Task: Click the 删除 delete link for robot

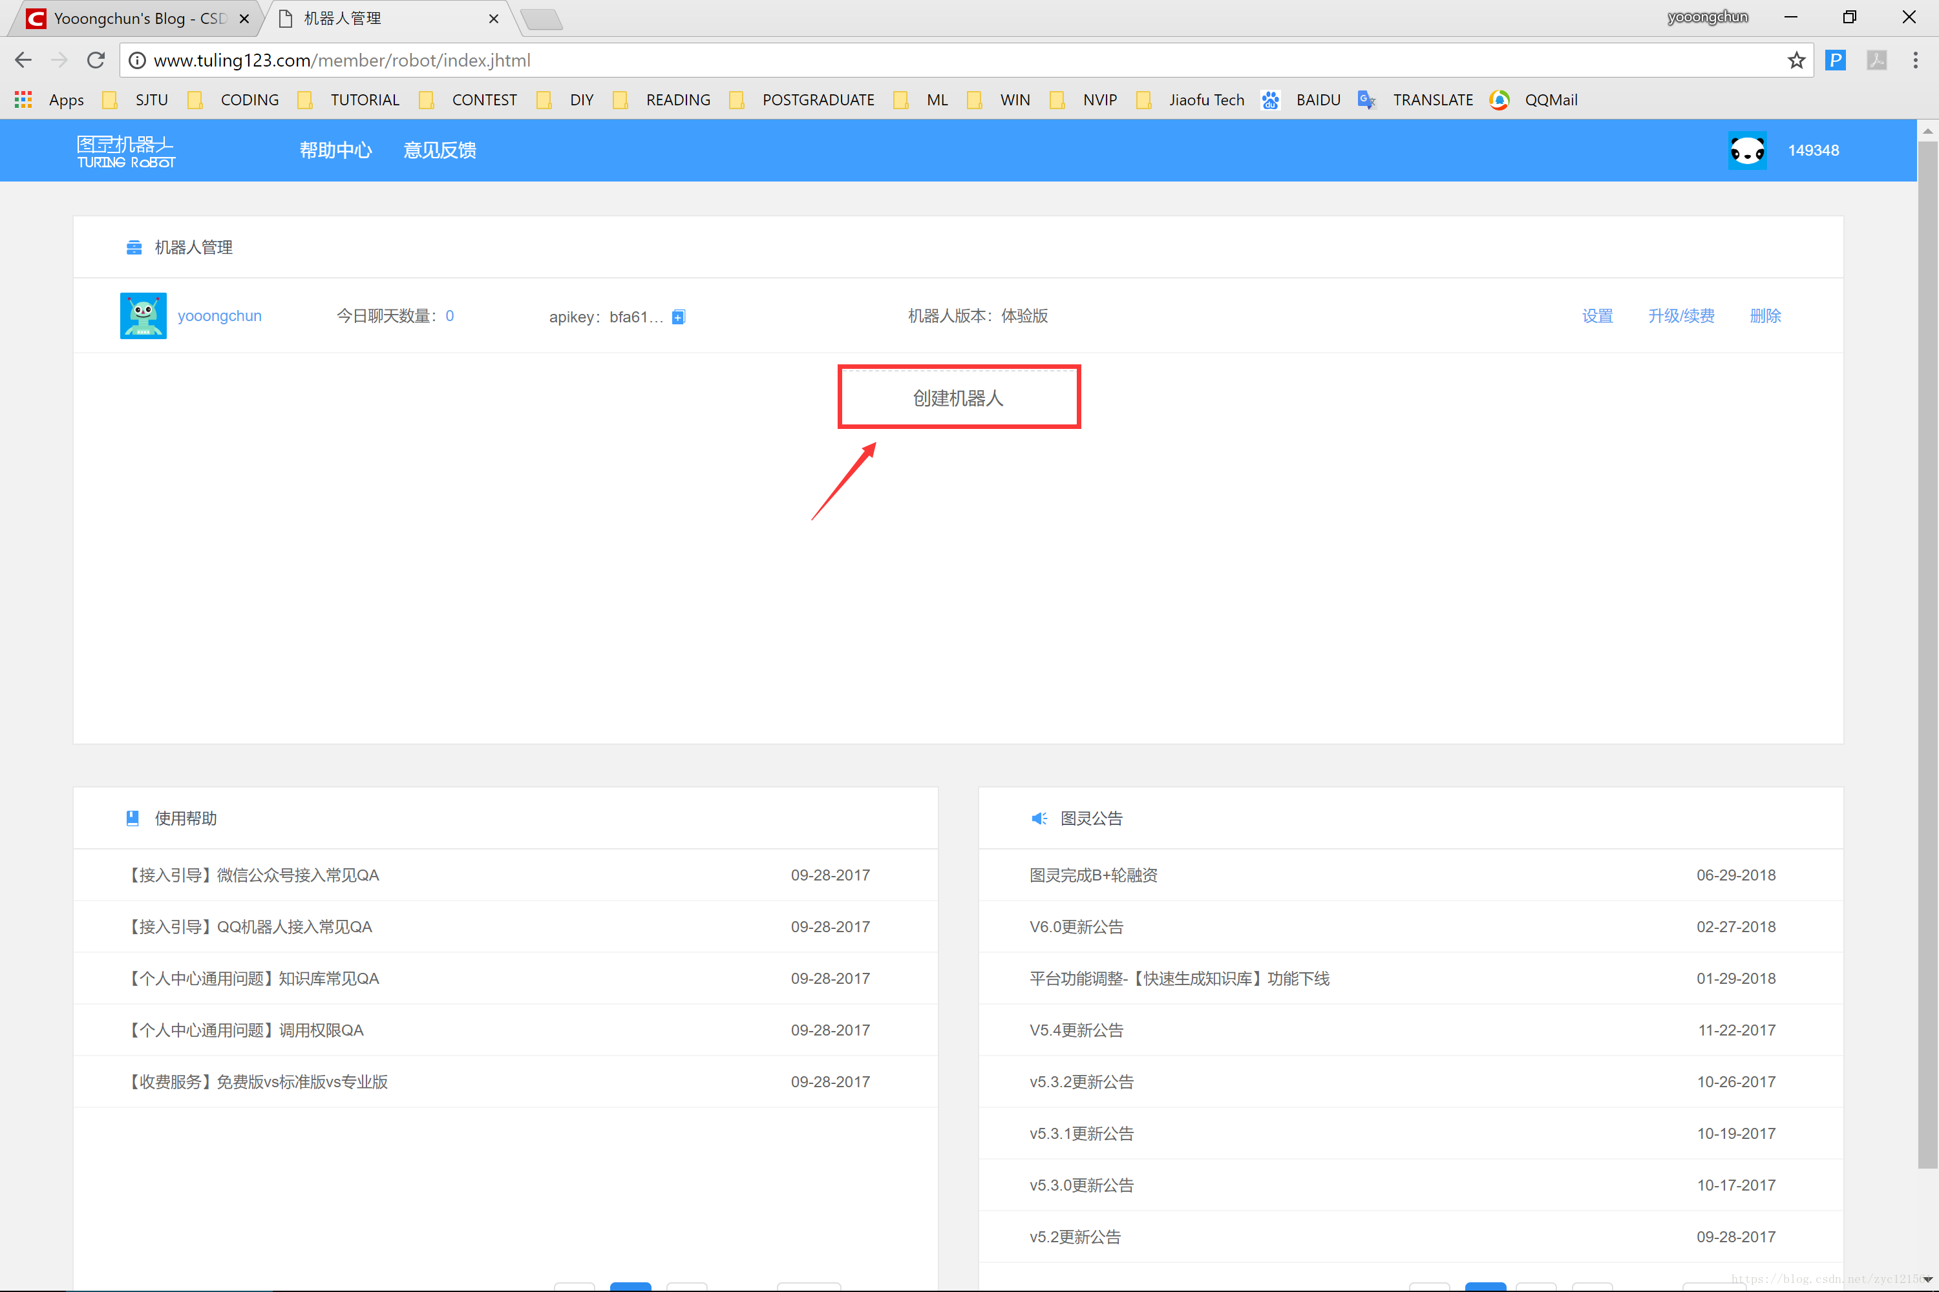Action: (x=1766, y=316)
